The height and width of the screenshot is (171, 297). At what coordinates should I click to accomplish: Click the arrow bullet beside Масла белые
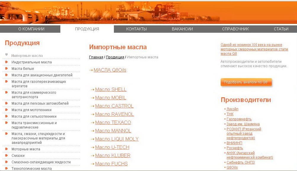pyautogui.click(x=7, y=68)
